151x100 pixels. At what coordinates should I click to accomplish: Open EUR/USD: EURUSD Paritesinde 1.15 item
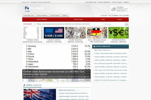110,80
